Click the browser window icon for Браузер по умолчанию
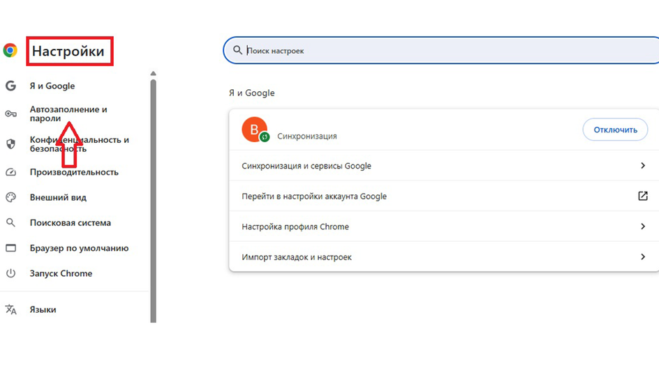The image size is (659, 370). [x=10, y=248]
